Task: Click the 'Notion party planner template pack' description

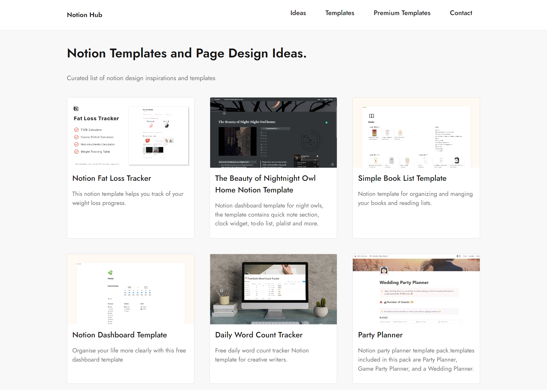Action: pos(416,360)
